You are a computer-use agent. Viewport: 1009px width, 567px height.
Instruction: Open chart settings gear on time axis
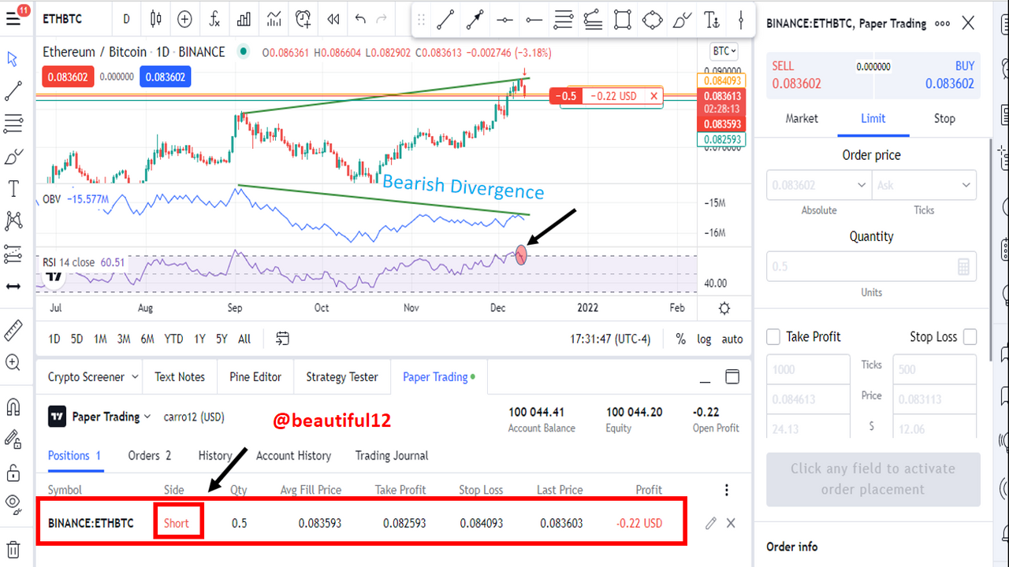click(724, 308)
